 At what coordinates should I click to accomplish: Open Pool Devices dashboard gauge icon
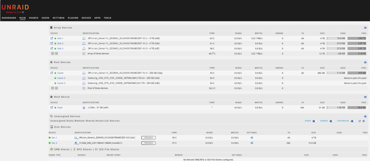tap(365, 62)
